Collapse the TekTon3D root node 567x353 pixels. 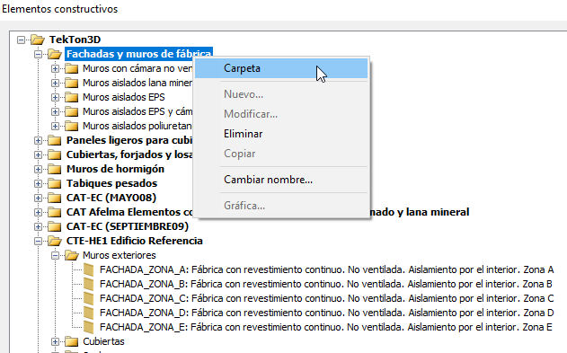[x=22, y=40]
